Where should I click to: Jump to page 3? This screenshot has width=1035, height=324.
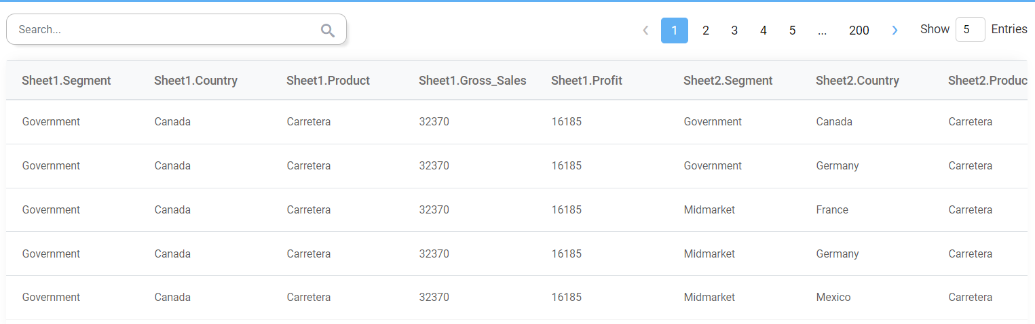click(734, 31)
